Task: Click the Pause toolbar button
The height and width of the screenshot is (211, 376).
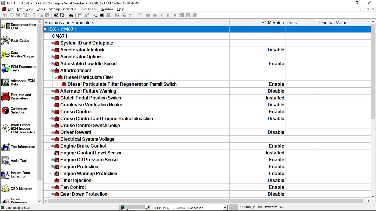Action: click(168, 15)
